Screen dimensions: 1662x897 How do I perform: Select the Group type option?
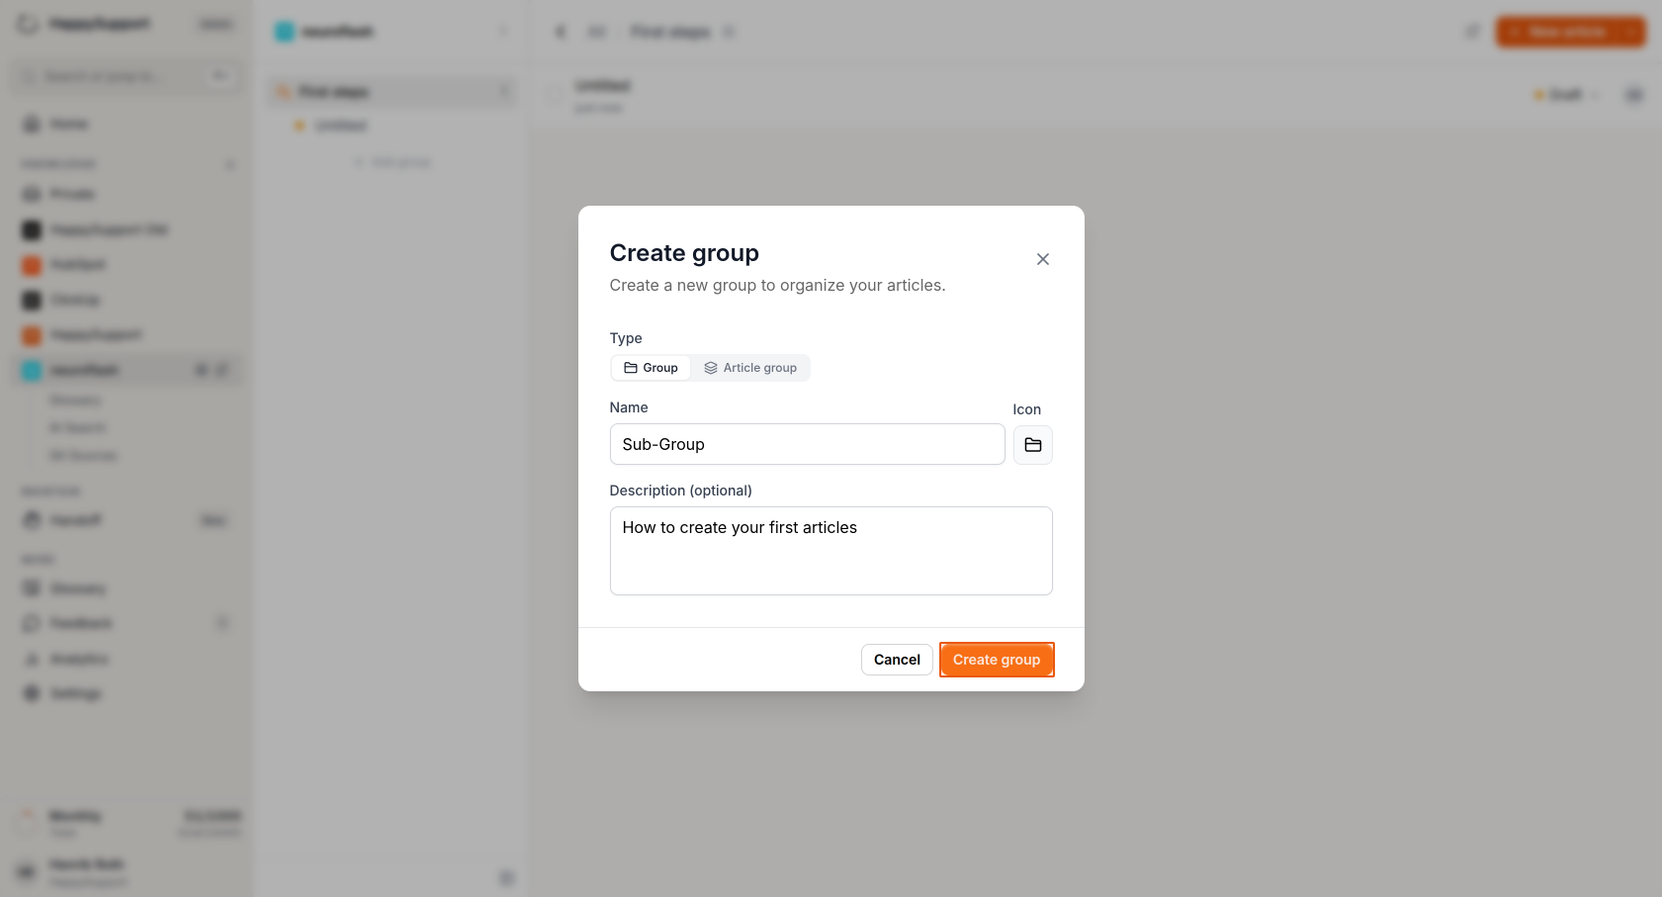(651, 368)
